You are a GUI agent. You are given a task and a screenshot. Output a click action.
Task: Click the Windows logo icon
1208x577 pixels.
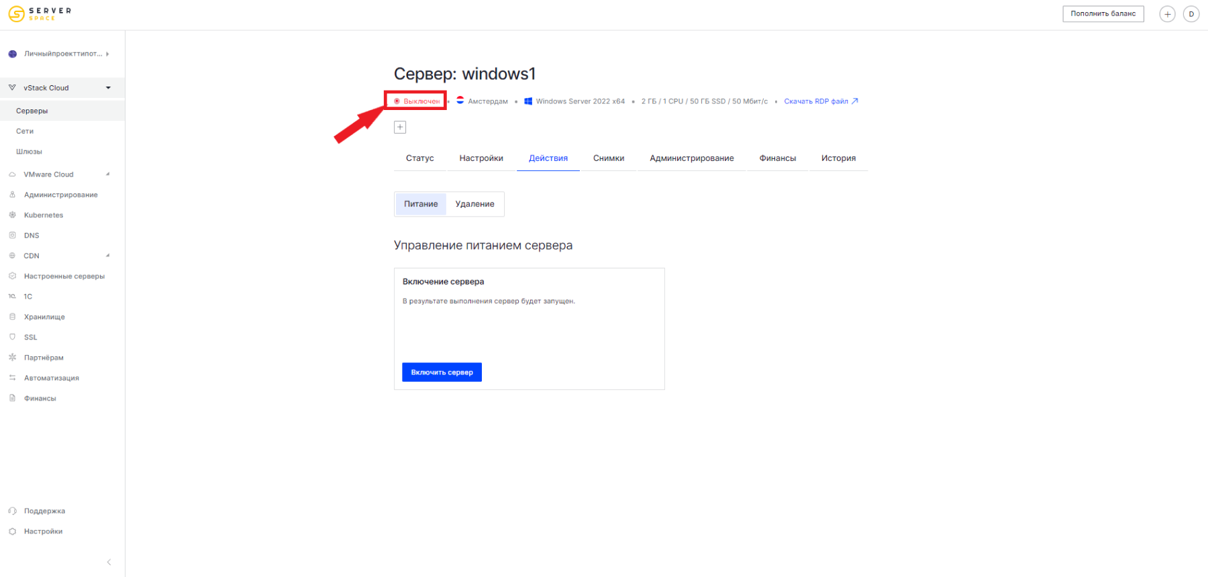pyautogui.click(x=528, y=101)
